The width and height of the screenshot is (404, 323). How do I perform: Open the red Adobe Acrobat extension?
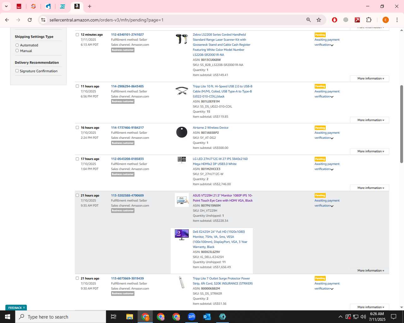(x=357, y=20)
